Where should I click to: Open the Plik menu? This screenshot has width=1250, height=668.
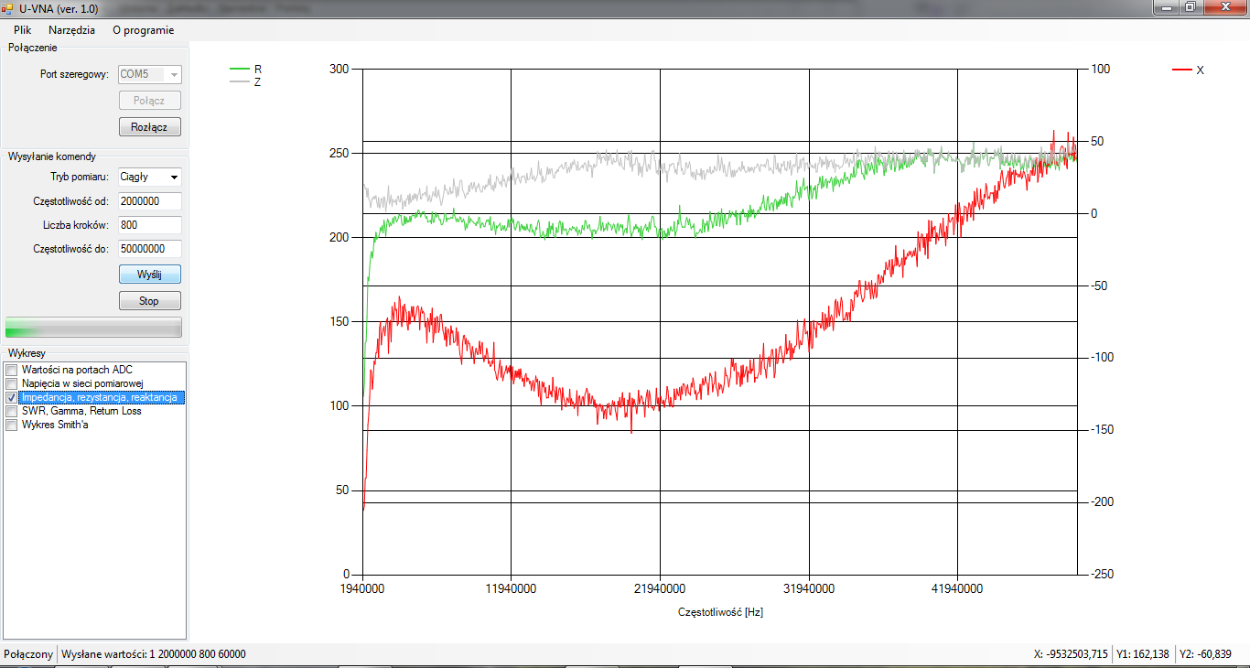pyautogui.click(x=22, y=29)
